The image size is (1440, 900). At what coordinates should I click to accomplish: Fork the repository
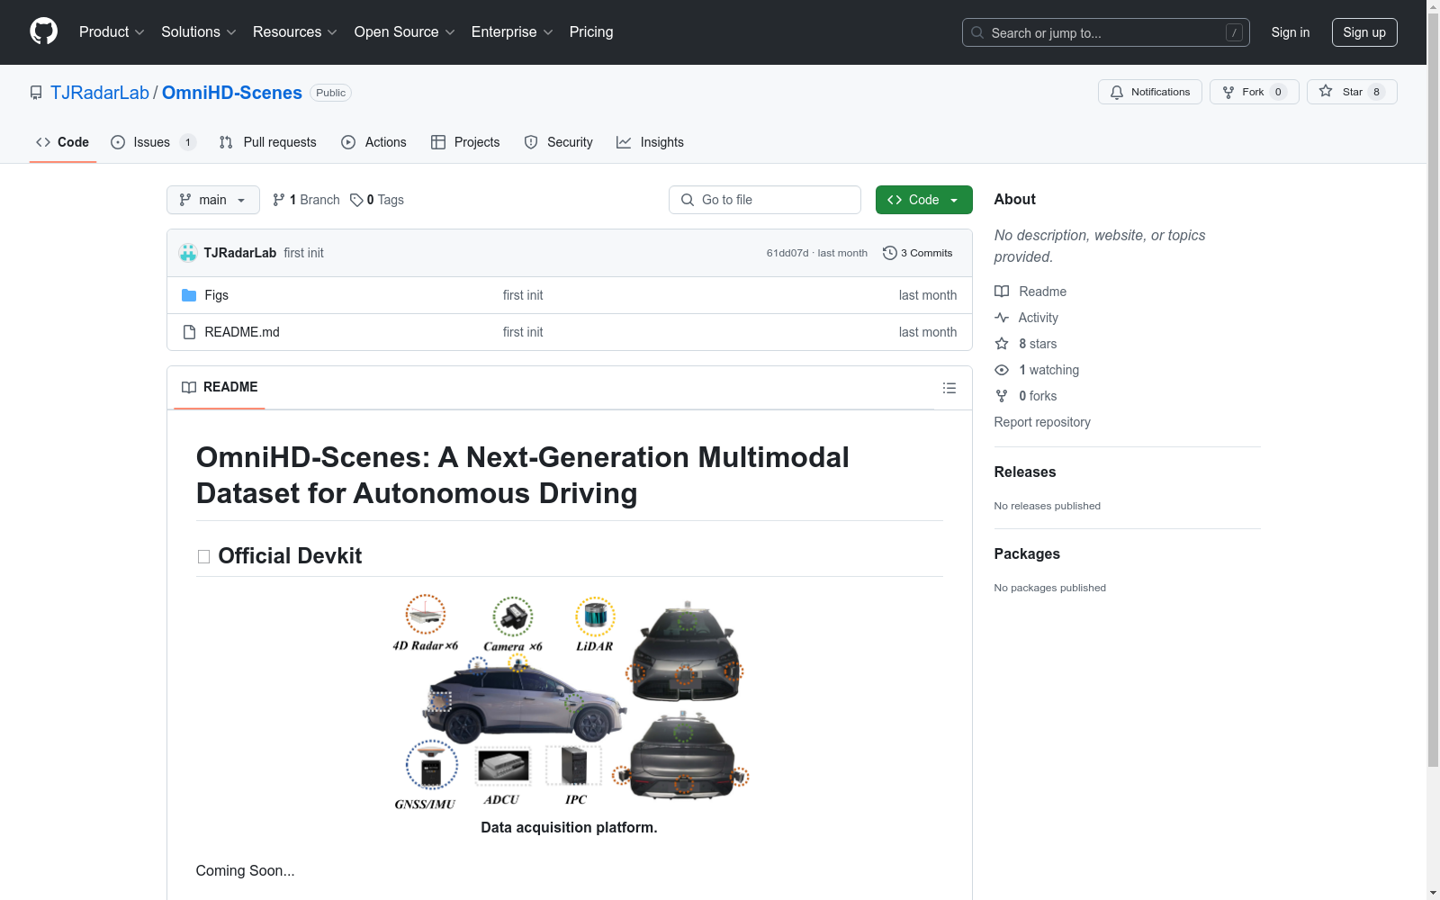(1255, 92)
